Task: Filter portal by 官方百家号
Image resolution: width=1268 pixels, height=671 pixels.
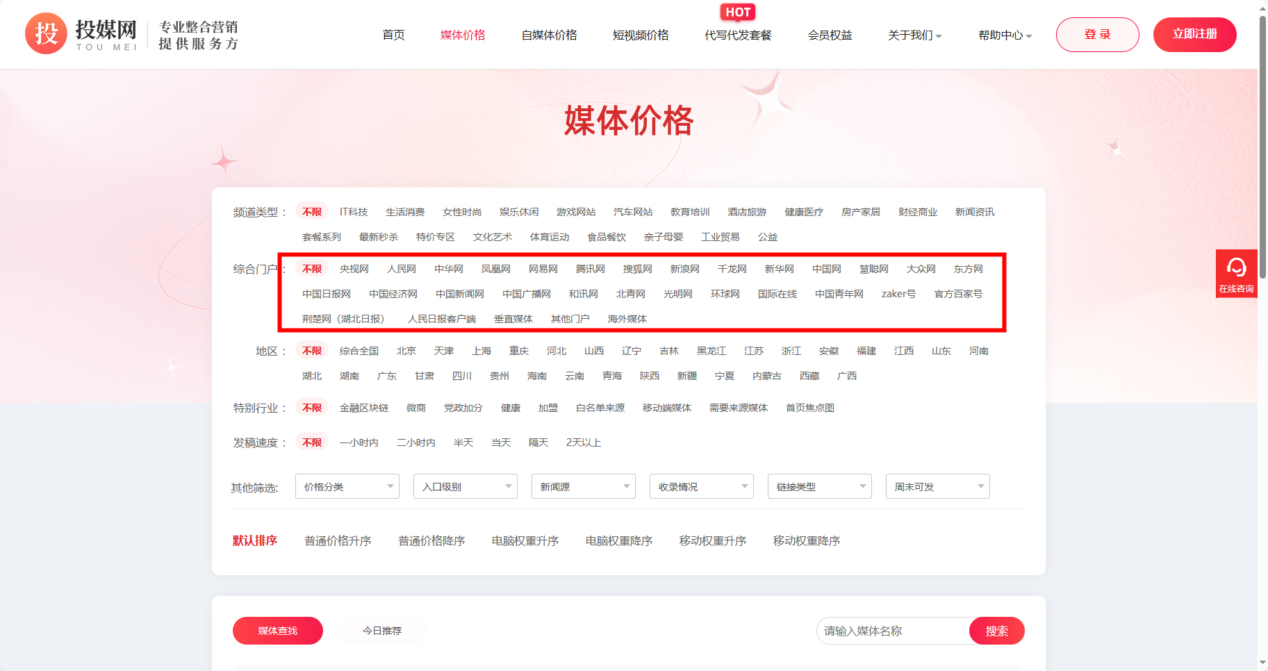Action: [x=958, y=294]
